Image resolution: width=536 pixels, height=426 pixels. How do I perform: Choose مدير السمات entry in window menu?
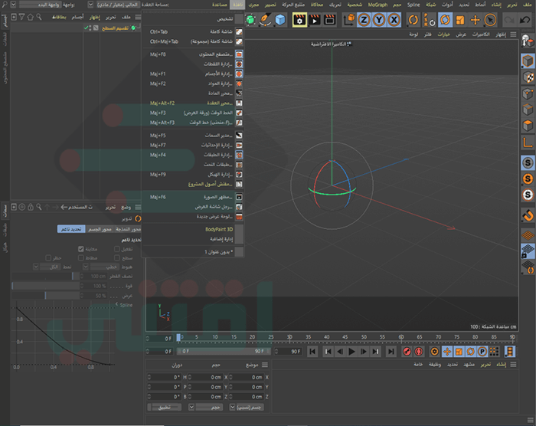click(x=192, y=136)
